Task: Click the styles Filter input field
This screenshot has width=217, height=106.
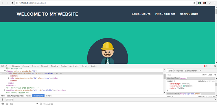Action: point(184,75)
